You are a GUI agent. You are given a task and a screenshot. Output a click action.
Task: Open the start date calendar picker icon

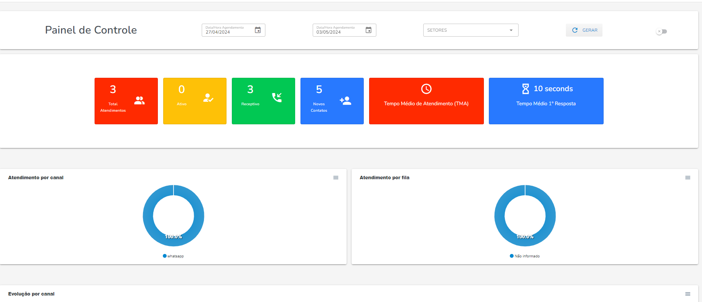258,30
